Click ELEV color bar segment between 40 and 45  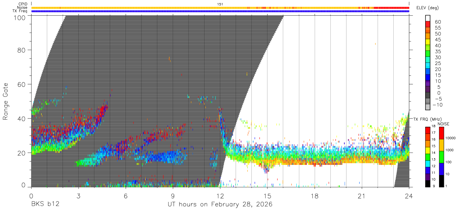coord(428,42)
